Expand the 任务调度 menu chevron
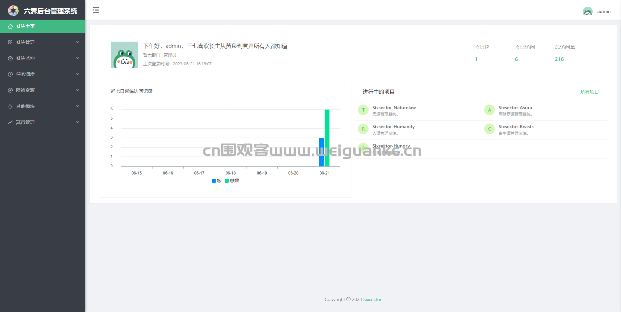This screenshot has height=312, width=621. [x=78, y=74]
